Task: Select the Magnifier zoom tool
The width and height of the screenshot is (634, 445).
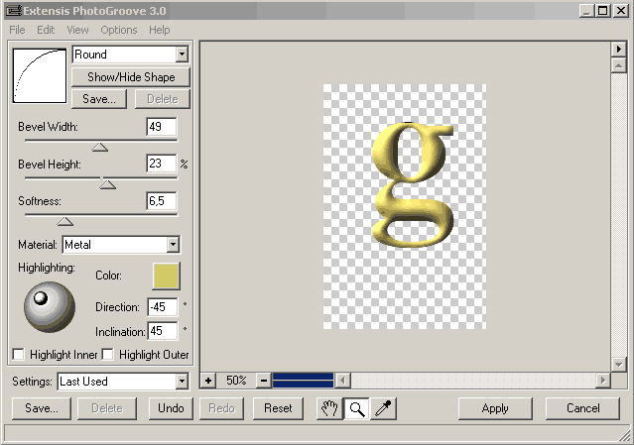Action: point(356,408)
